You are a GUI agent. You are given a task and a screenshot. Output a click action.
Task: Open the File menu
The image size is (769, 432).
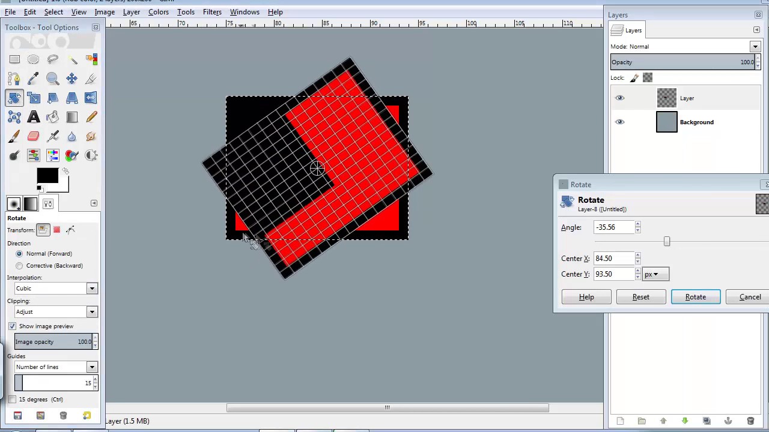pos(10,12)
